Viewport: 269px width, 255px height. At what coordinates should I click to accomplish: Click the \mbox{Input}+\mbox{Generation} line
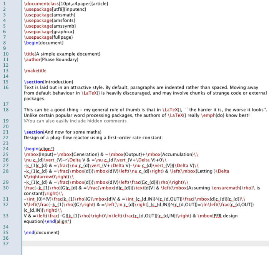111,155
